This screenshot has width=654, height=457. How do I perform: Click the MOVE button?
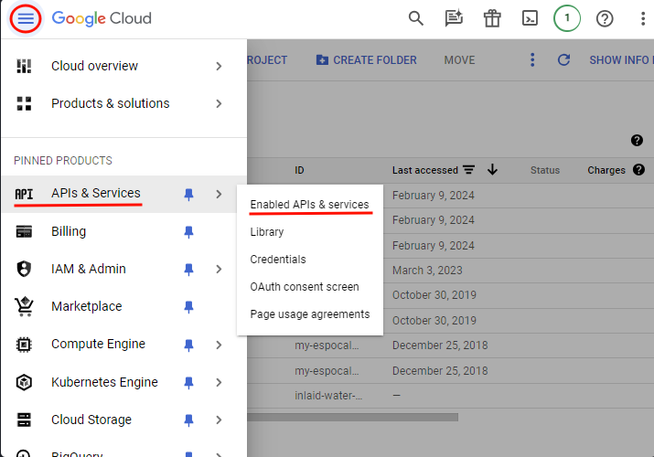pos(459,60)
